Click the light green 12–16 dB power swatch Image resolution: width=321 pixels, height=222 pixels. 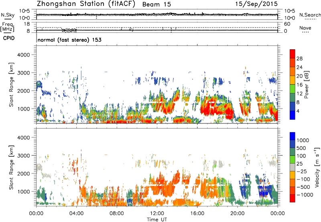pyautogui.click(x=293, y=89)
